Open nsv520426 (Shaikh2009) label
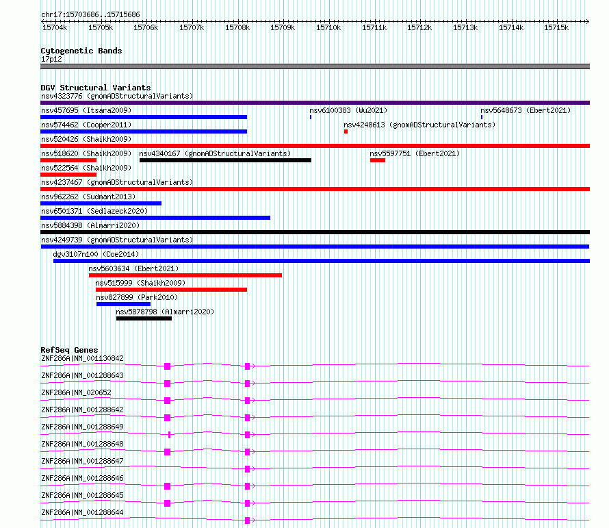 pos(86,139)
